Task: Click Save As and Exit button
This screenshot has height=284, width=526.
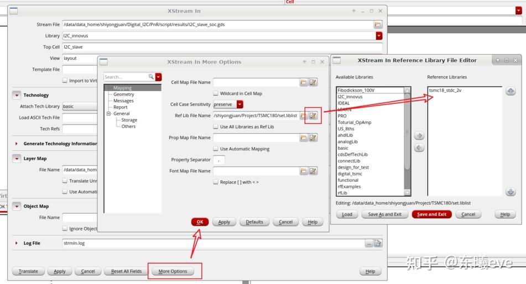Action: coord(385,214)
